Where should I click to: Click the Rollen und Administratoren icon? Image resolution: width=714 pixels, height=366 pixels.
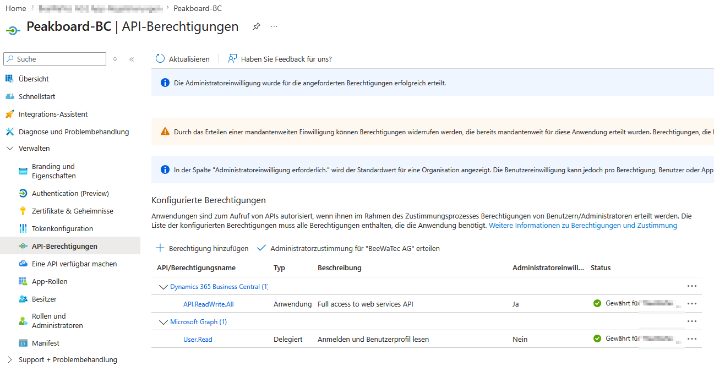[23, 321]
